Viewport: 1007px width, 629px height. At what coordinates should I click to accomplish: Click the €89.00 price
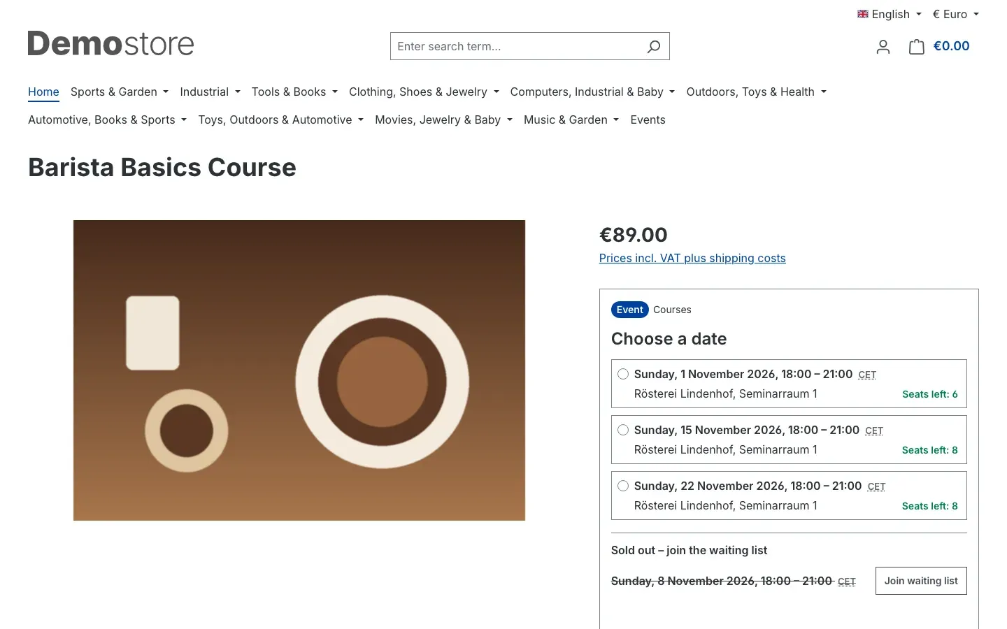click(634, 235)
